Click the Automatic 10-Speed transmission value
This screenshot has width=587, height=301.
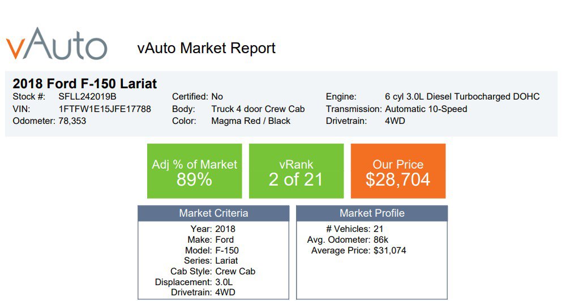coord(426,109)
